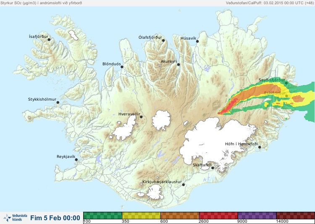Click the yellow 350 legend swatch
The width and height of the screenshot is (315, 224).
[141, 216]
